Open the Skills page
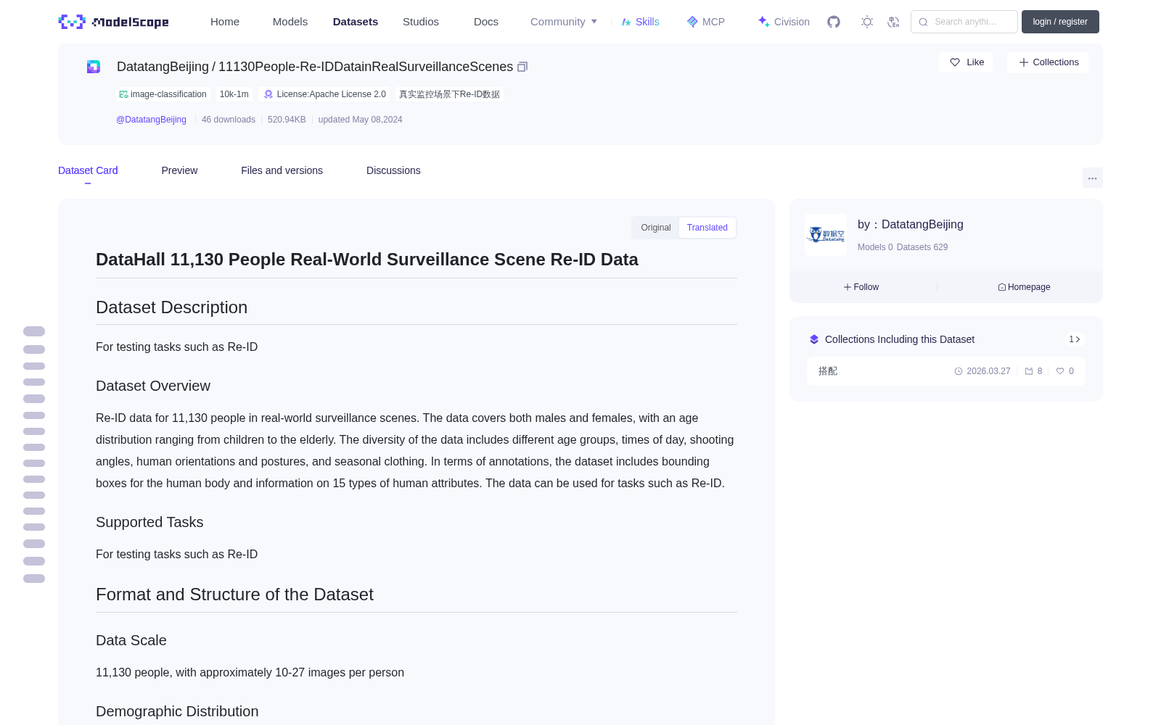 641,22
